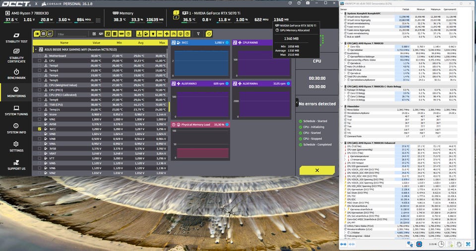Select GPU tab 1 in the top bar
Viewport: 476px width, 251px height.
(x=176, y=13)
